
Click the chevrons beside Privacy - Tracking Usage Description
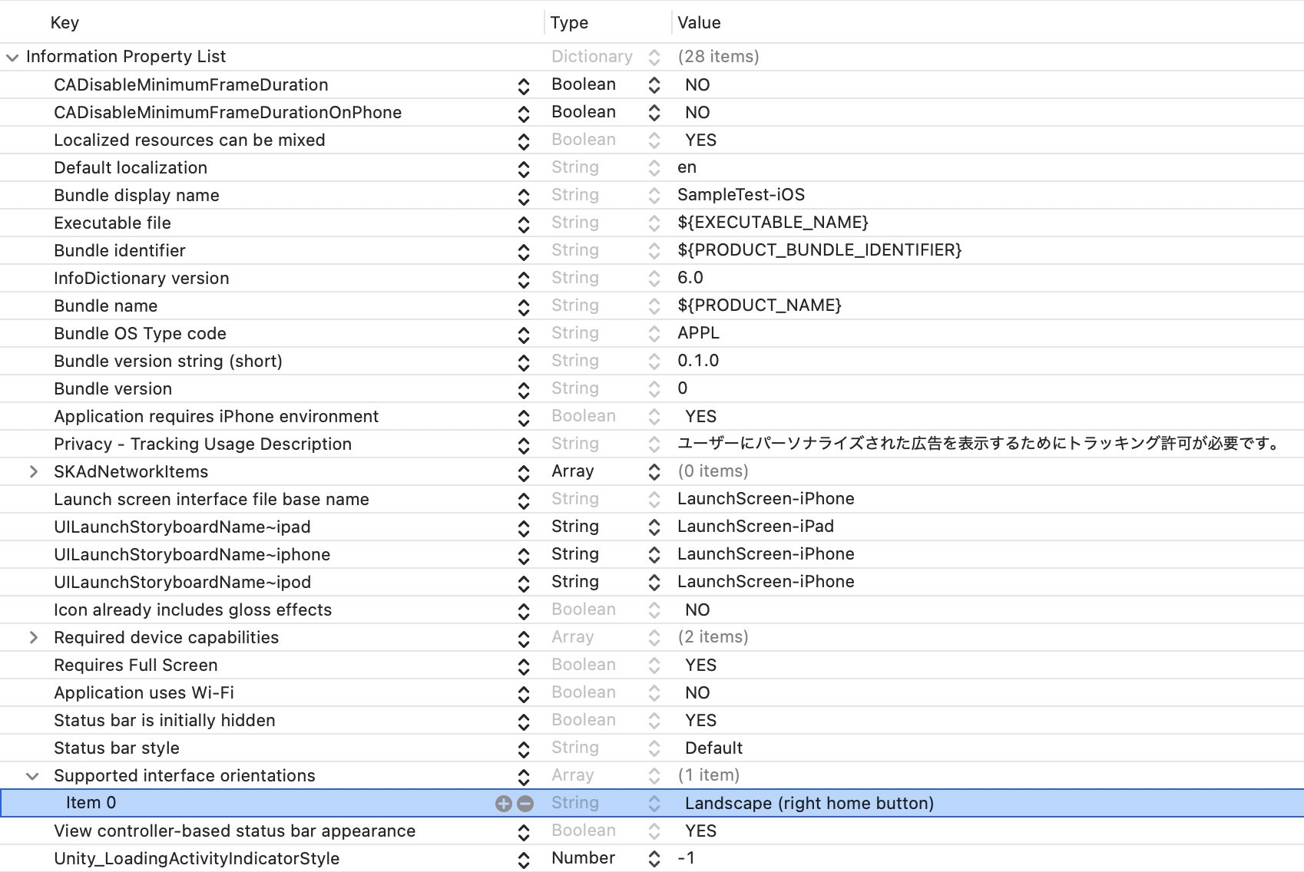pyautogui.click(x=523, y=444)
